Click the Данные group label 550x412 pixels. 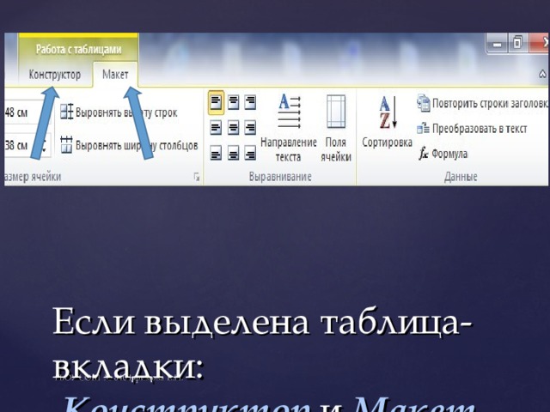tap(461, 177)
